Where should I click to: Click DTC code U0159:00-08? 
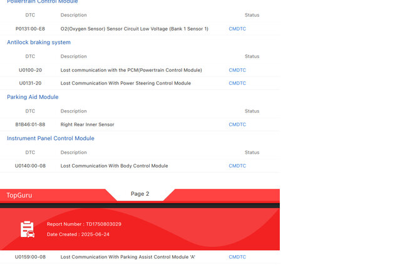click(x=30, y=257)
